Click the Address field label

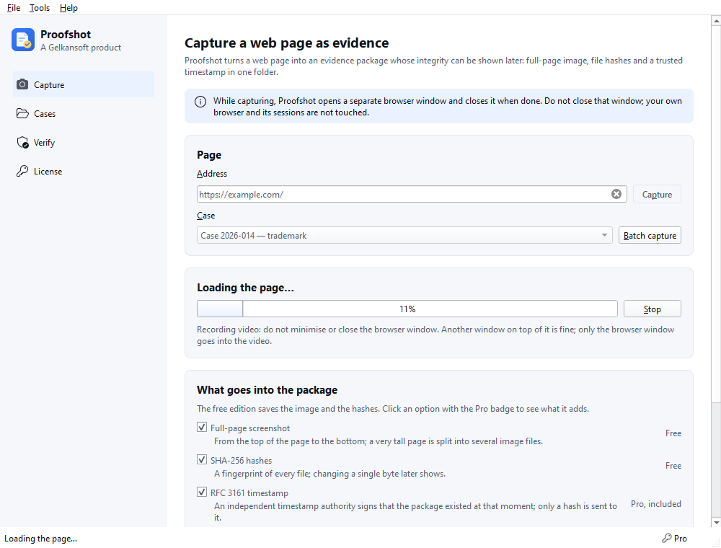[211, 174]
